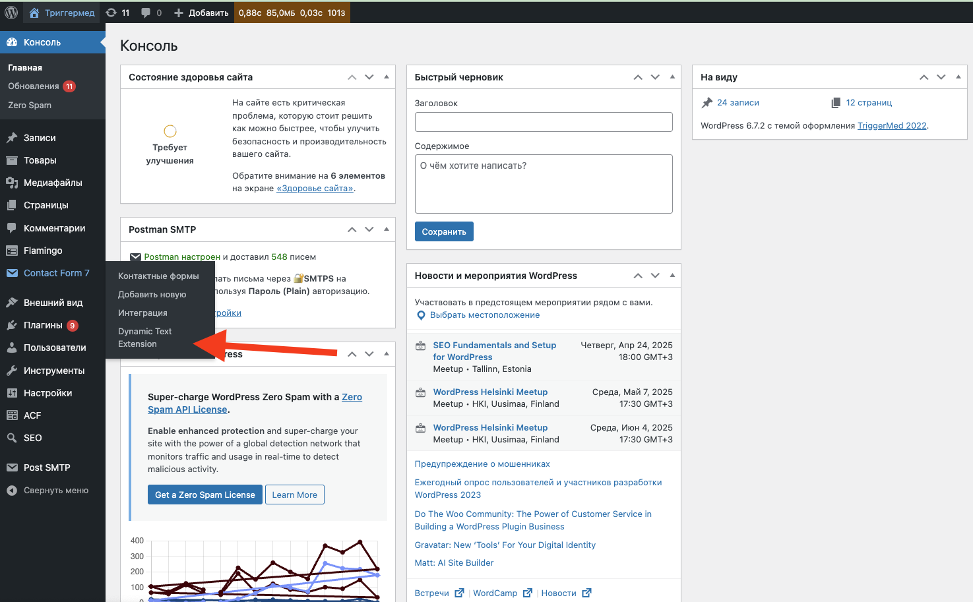Open the ACF menu icon

point(12,415)
